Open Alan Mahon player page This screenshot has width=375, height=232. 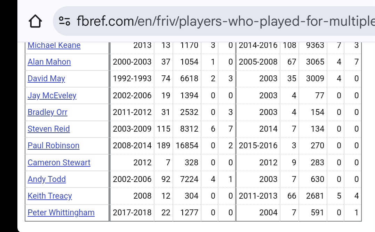49,62
